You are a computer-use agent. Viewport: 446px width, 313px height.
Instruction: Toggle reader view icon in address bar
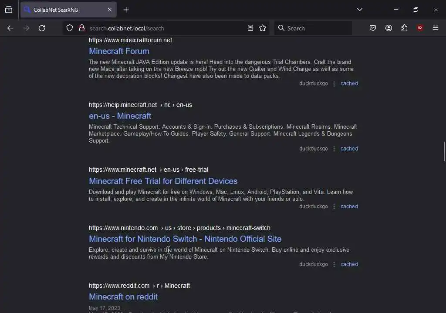[x=250, y=28]
